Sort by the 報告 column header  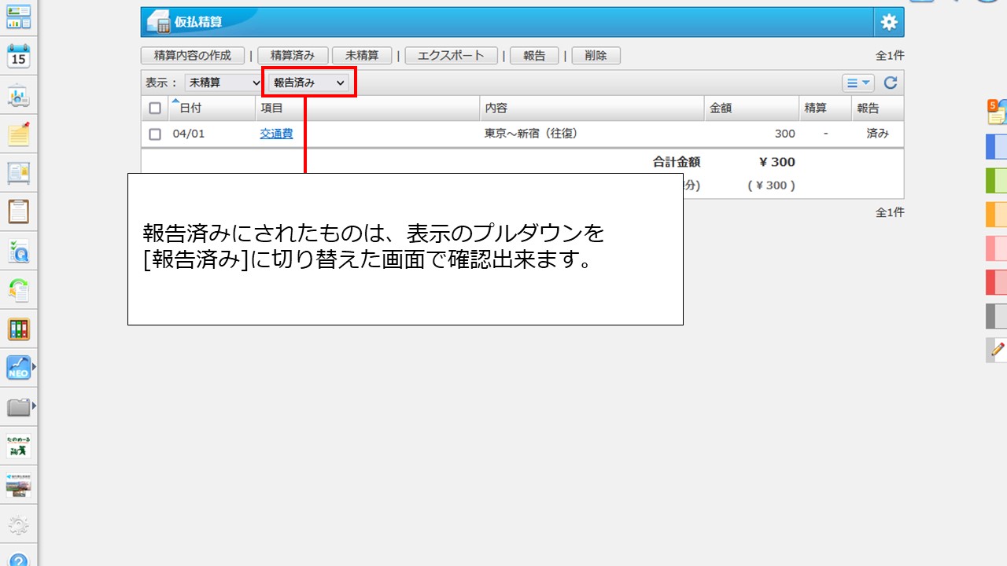868,108
